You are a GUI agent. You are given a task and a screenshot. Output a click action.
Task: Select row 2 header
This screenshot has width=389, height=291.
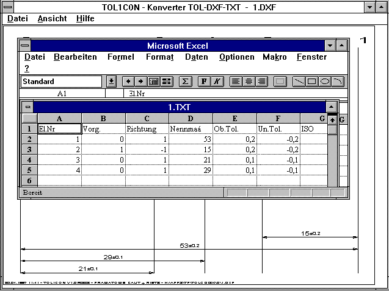tap(29, 139)
